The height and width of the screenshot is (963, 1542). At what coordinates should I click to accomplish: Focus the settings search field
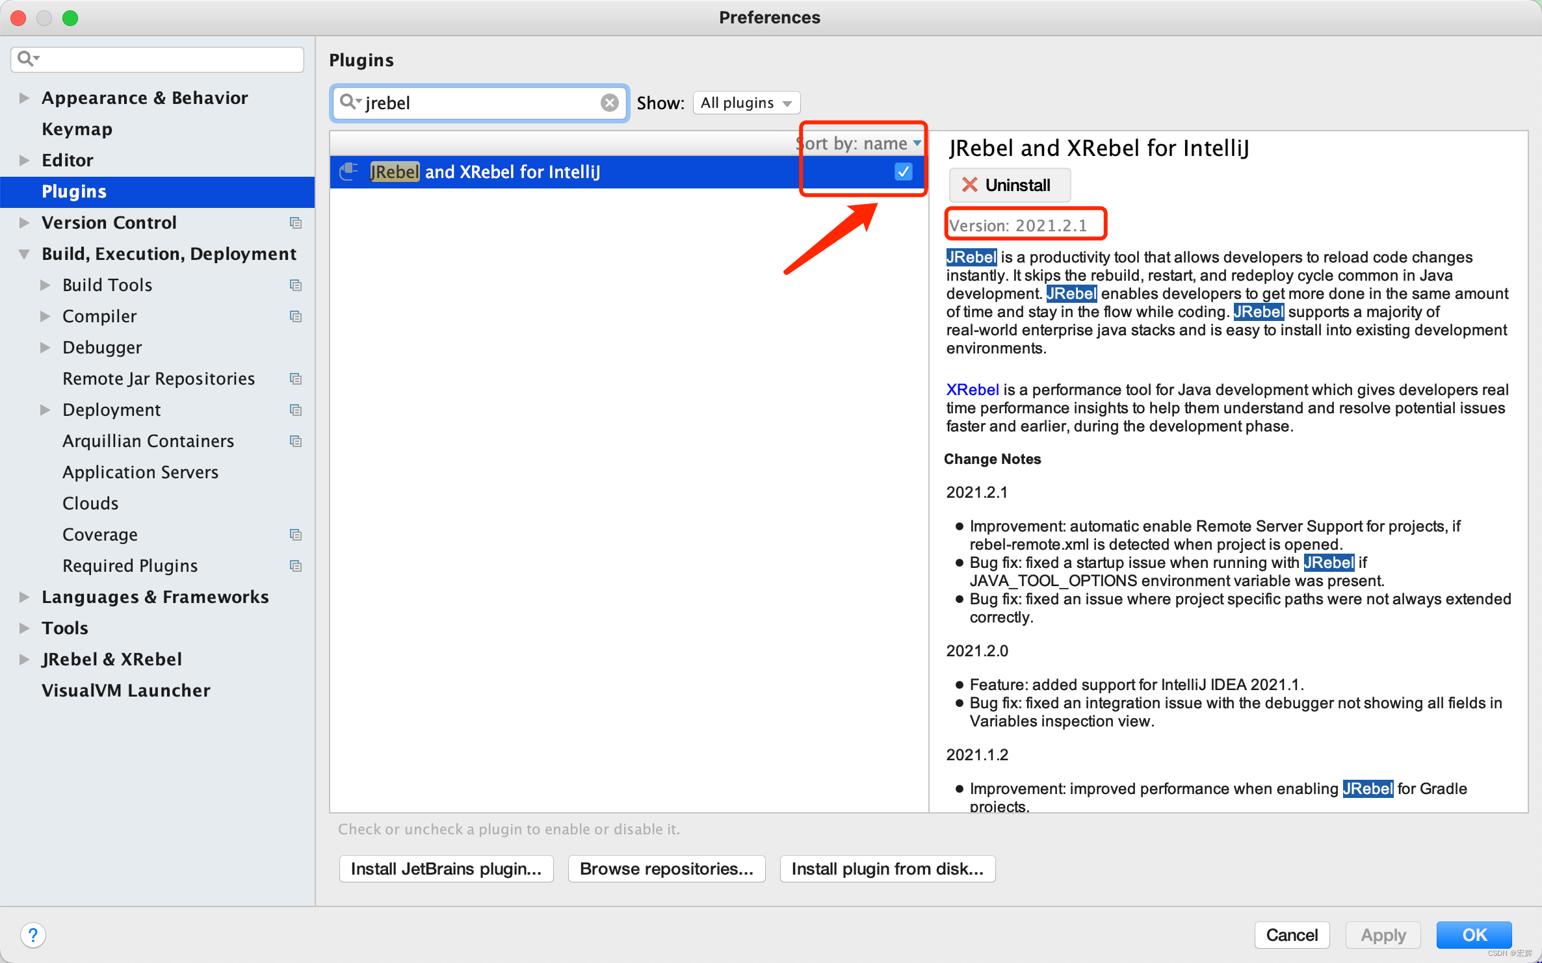pos(157,59)
